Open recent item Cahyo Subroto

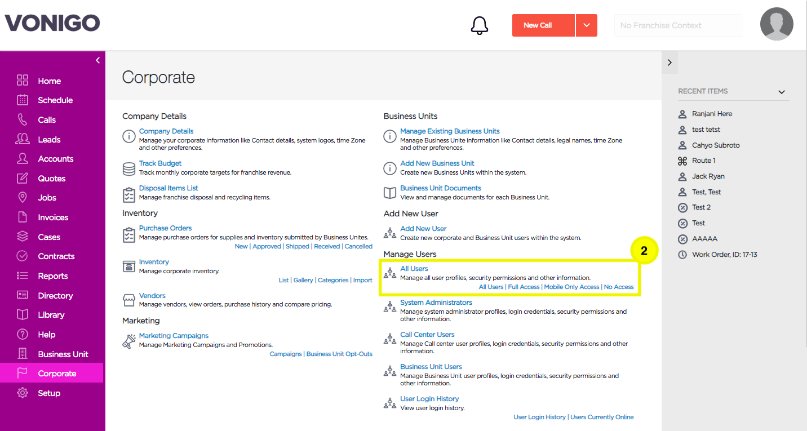(716, 145)
